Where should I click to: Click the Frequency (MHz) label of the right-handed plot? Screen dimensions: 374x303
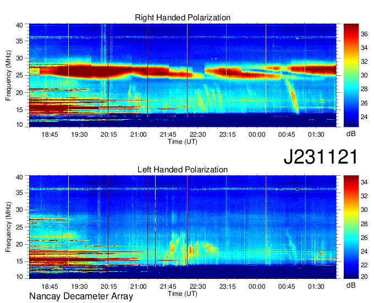coord(8,75)
